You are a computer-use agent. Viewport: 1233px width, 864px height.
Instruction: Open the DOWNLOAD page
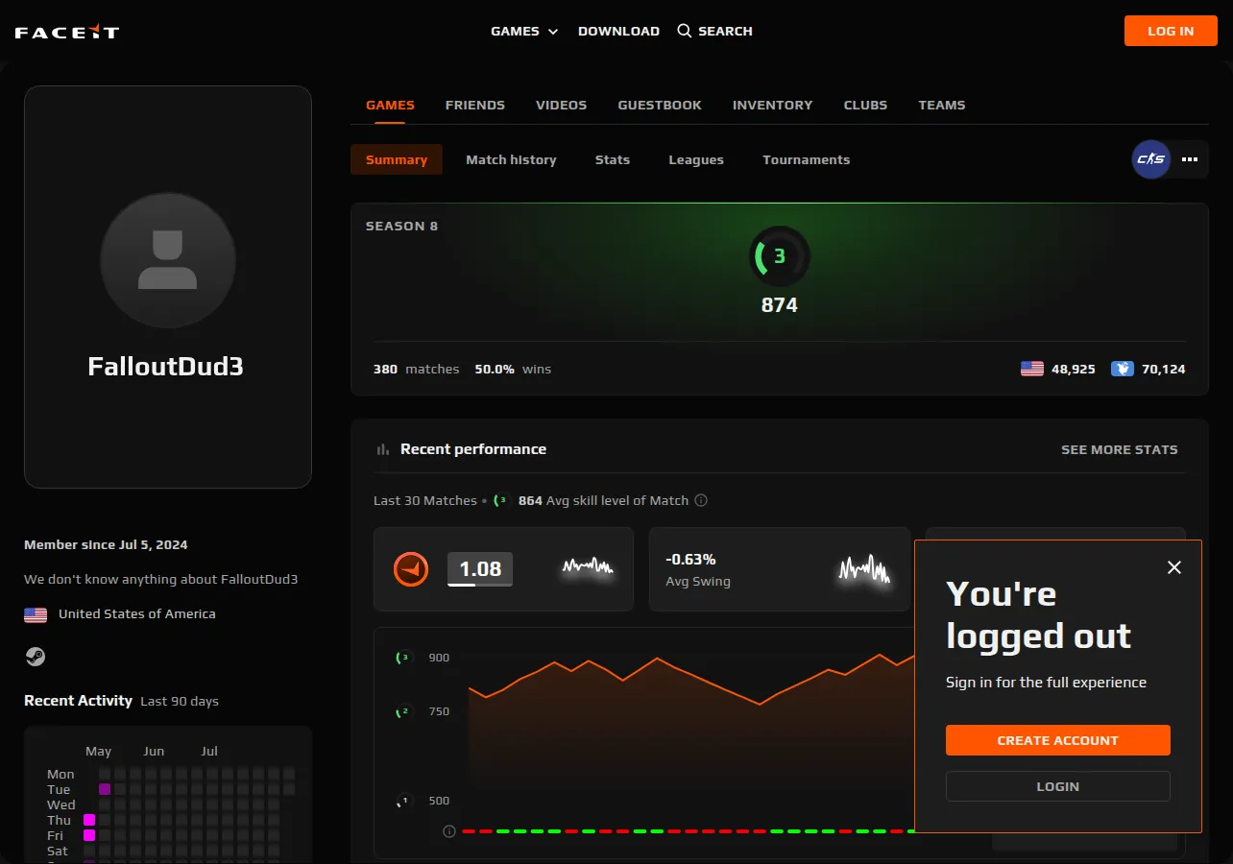tap(618, 31)
